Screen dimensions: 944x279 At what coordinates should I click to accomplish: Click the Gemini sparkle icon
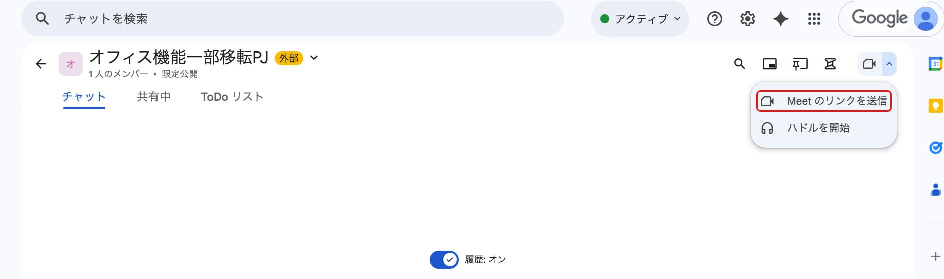(780, 19)
